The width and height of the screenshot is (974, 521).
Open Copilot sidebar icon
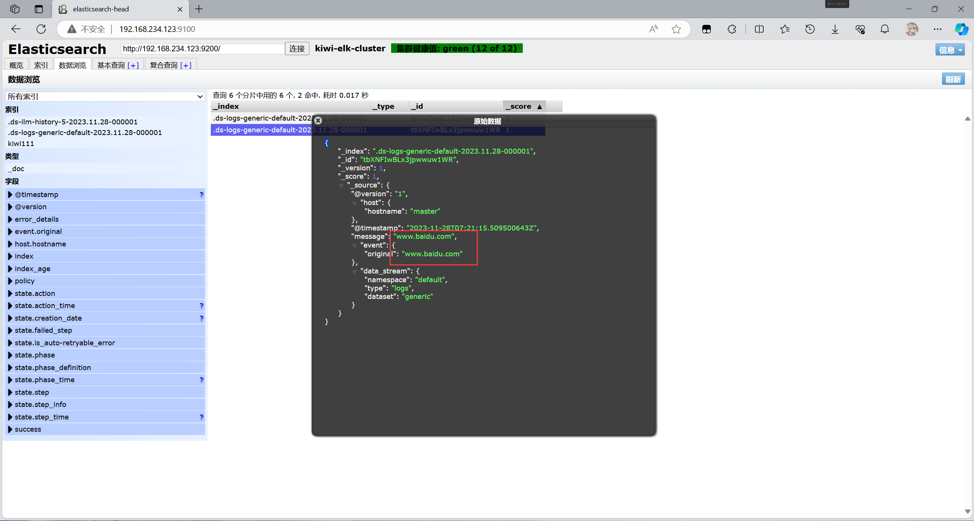(961, 29)
